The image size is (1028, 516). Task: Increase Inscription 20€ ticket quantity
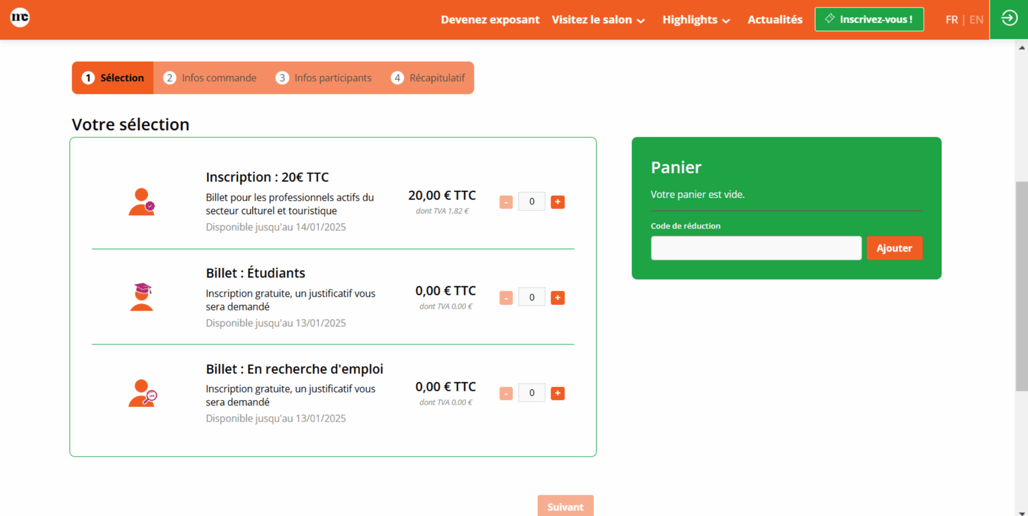tap(557, 202)
